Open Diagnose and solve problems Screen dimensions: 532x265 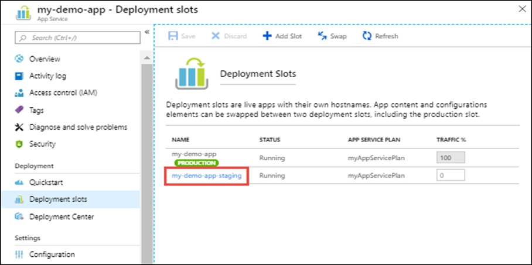pyautogui.click(x=78, y=127)
